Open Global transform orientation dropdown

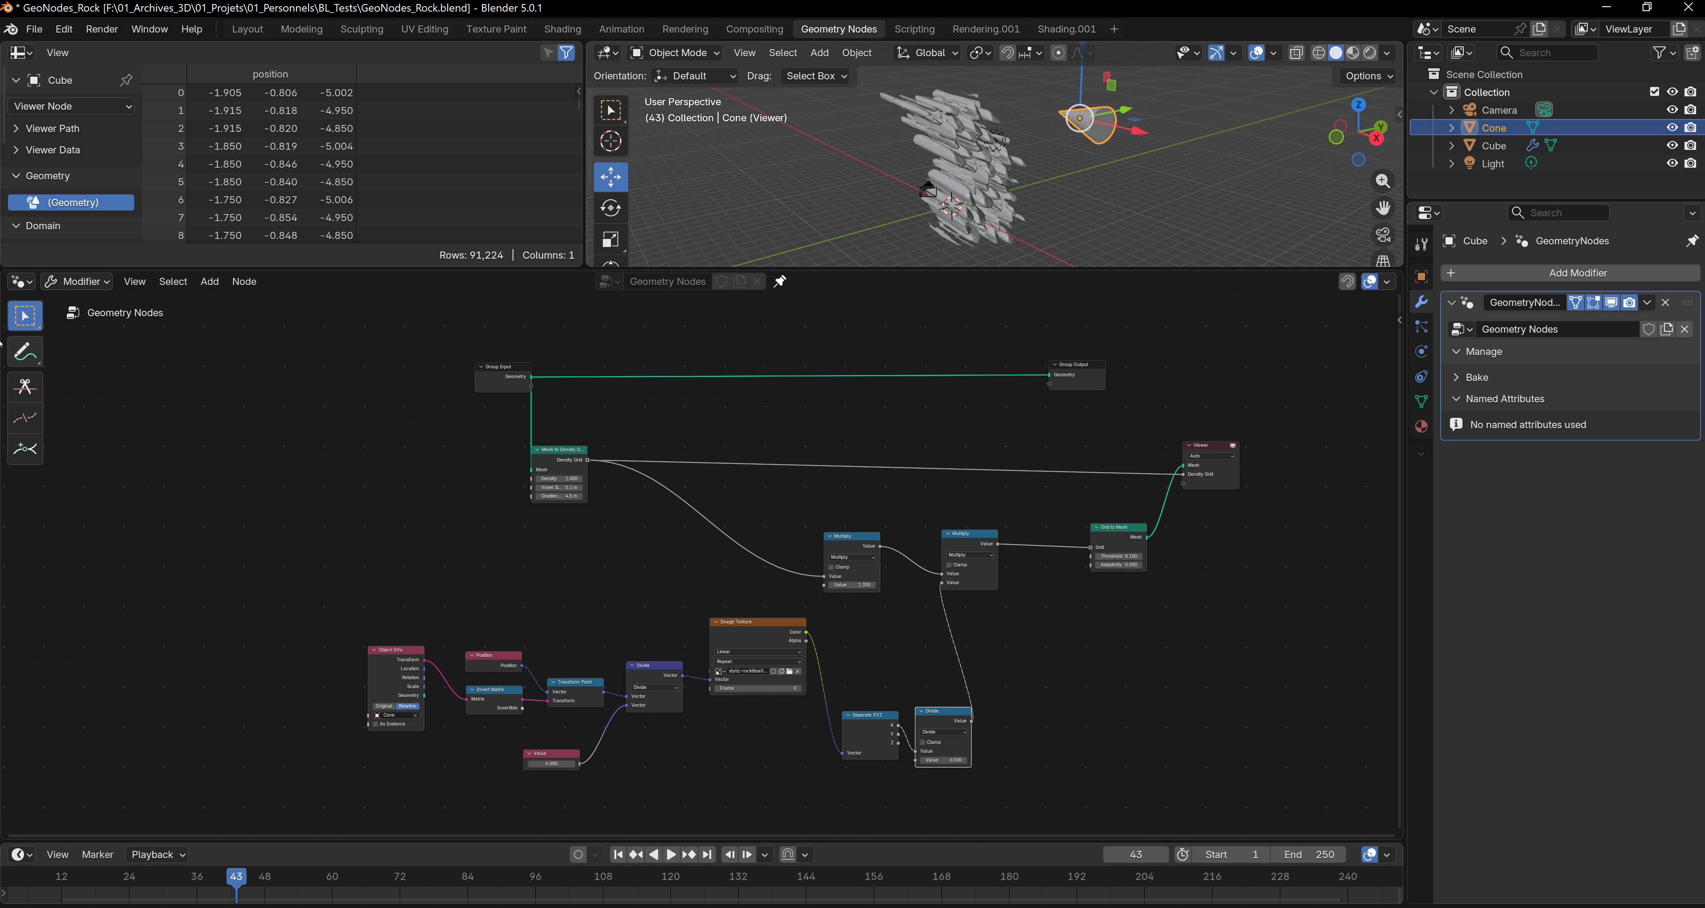927,53
